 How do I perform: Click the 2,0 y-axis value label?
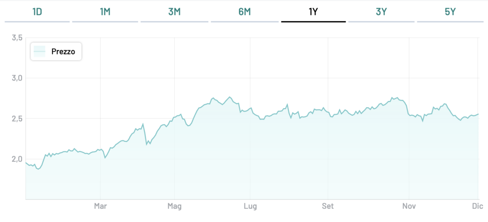(x=17, y=159)
